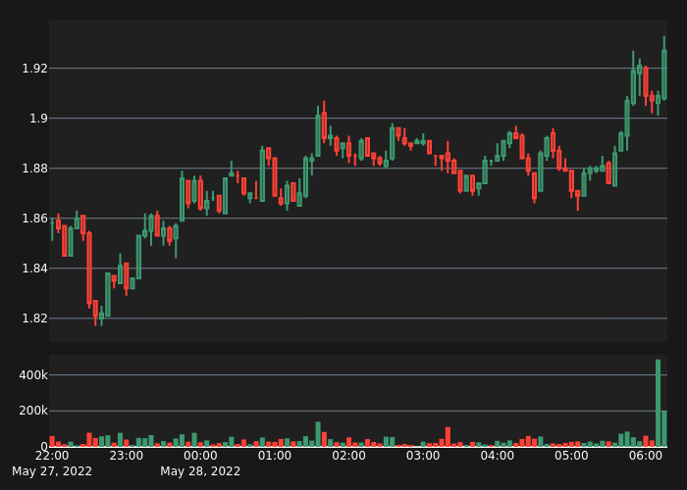Click the May 27, 2022 date label
The image size is (687, 490).
tap(52, 471)
